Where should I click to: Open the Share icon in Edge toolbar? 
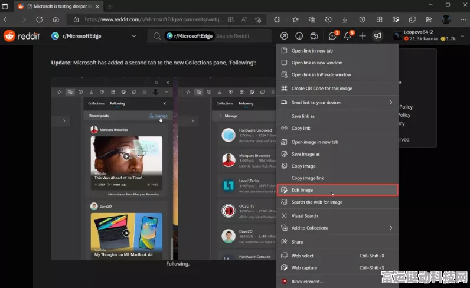429,19
